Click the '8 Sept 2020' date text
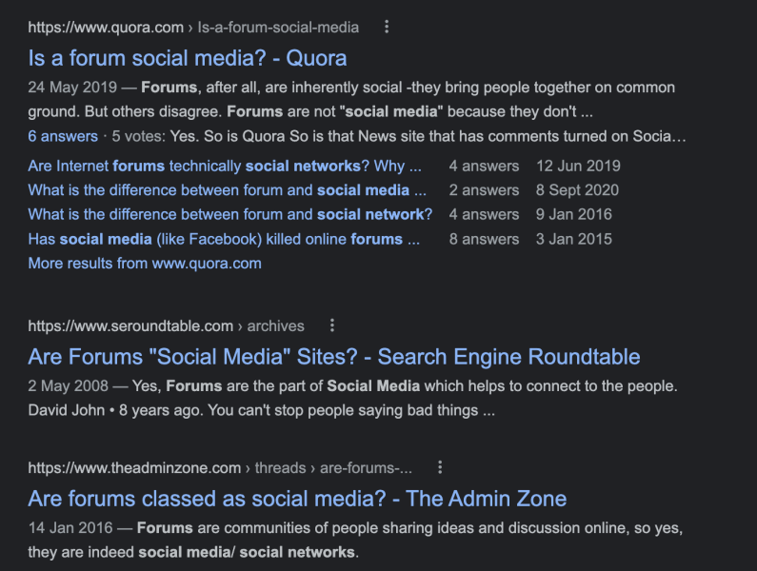Screen dimensions: 757x571 (x=577, y=190)
